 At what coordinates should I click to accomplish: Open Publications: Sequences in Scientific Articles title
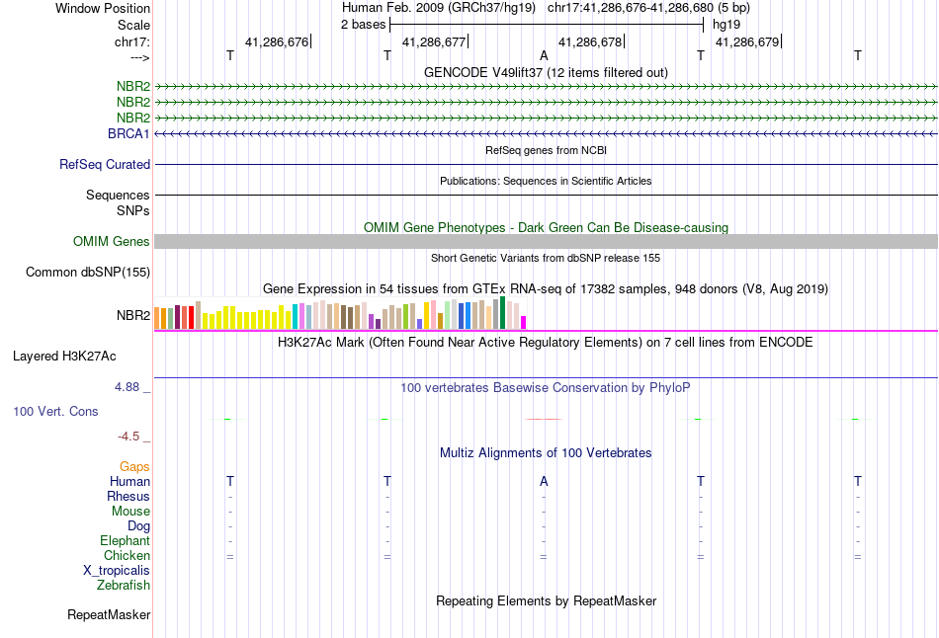(x=547, y=181)
